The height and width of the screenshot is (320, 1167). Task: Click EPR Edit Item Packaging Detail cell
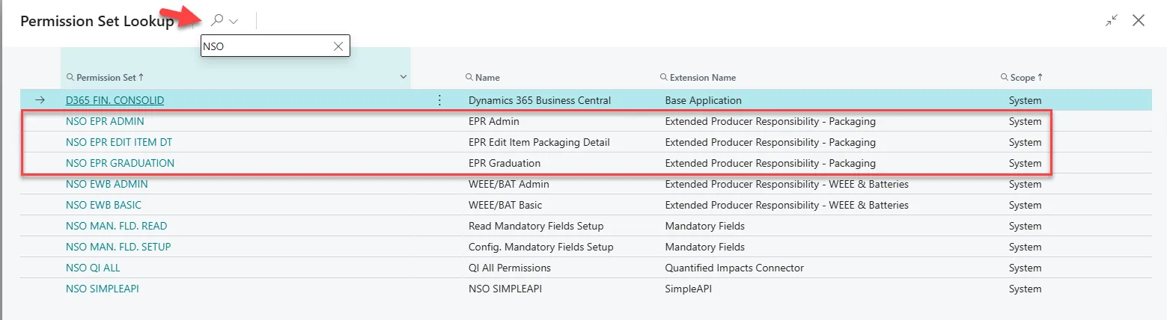click(x=539, y=142)
